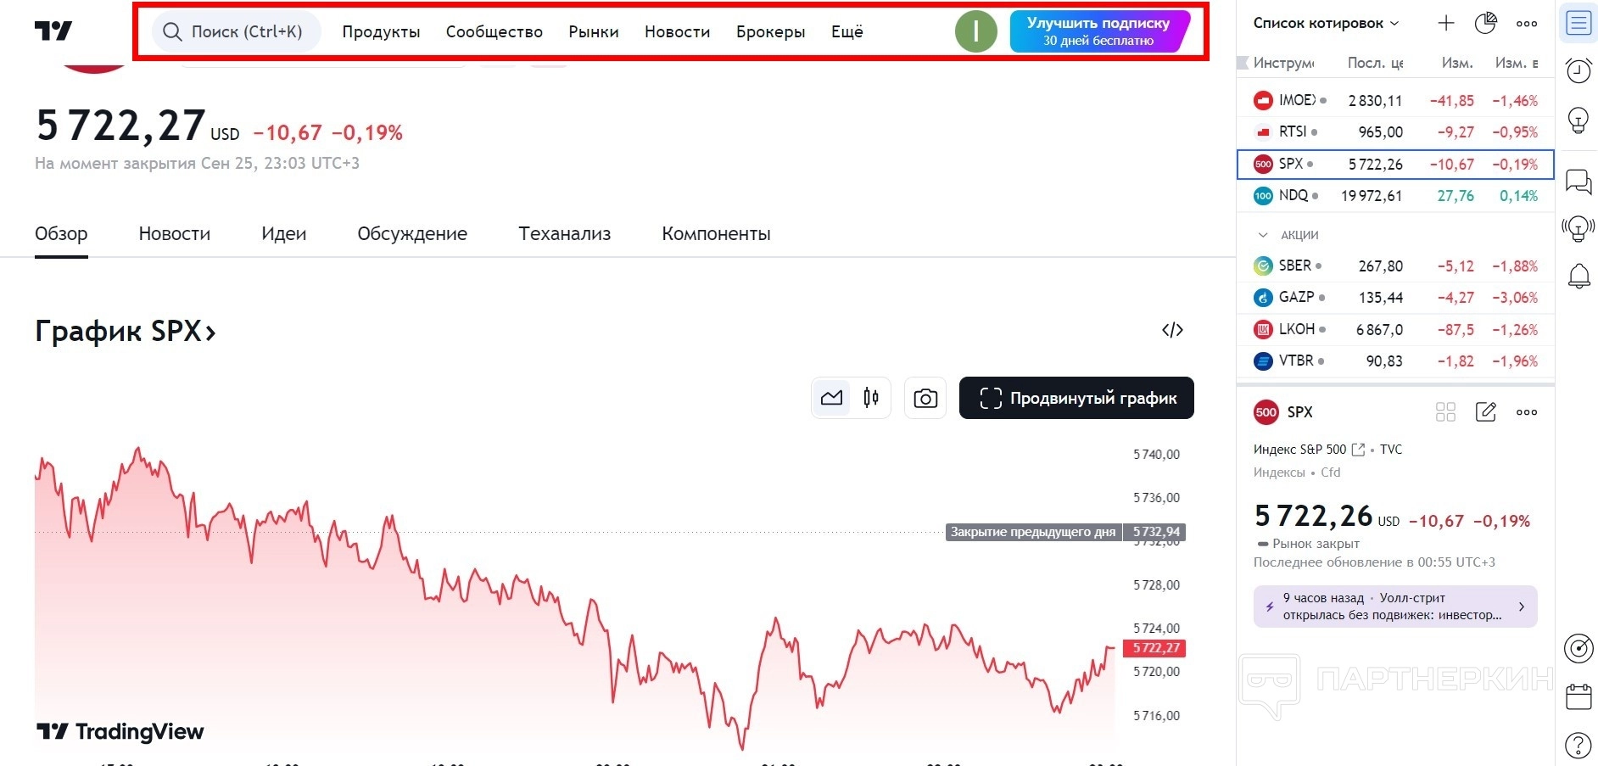Click the red 5 722,27 price label on chart axis
The width and height of the screenshot is (1598, 766).
(1154, 648)
